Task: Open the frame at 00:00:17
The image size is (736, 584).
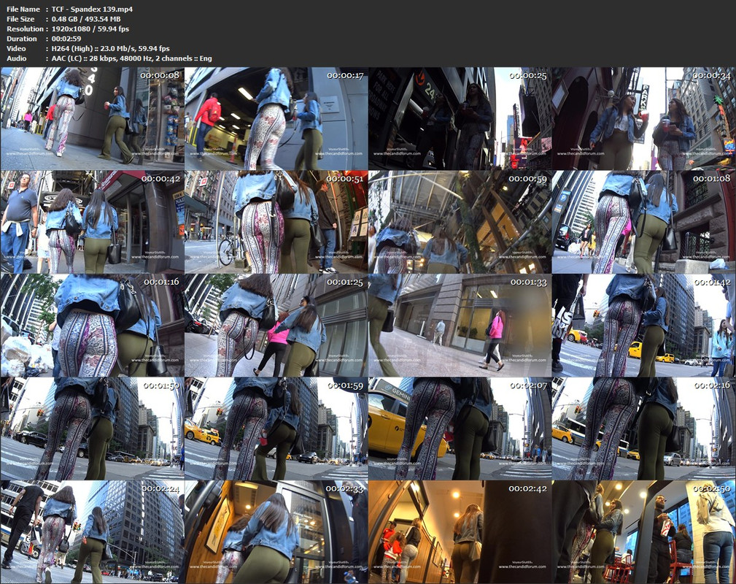Action: 276,119
